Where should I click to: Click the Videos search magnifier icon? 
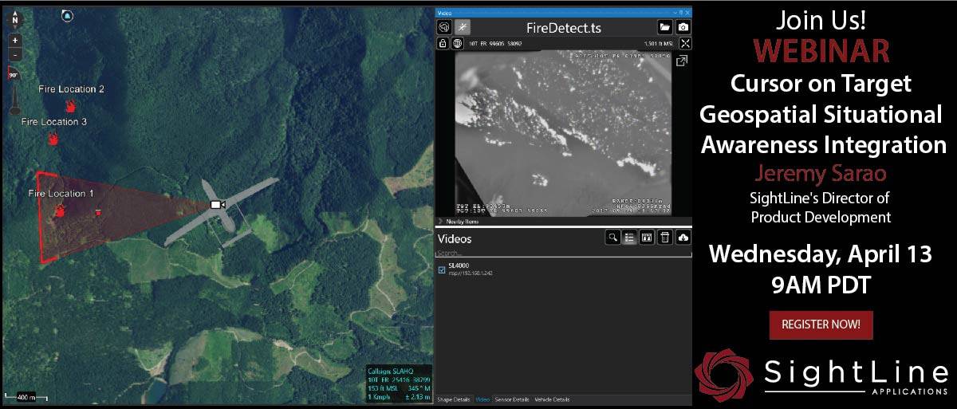click(x=612, y=238)
